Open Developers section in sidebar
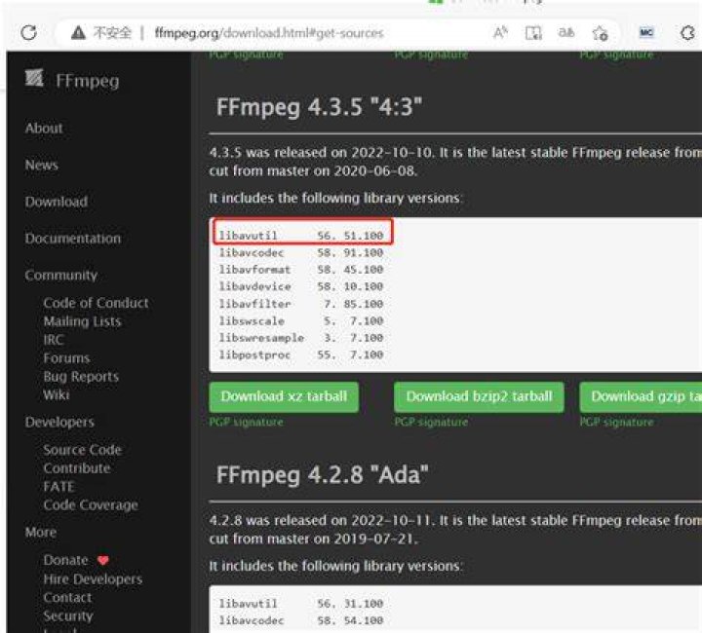This screenshot has width=702, height=633. coord(60,422)
